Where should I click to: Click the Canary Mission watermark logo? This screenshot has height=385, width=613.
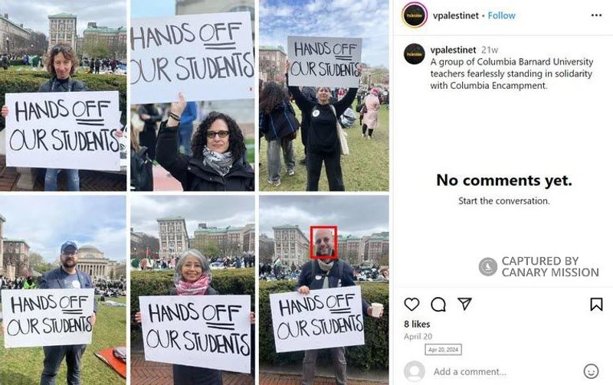[487, 266]
